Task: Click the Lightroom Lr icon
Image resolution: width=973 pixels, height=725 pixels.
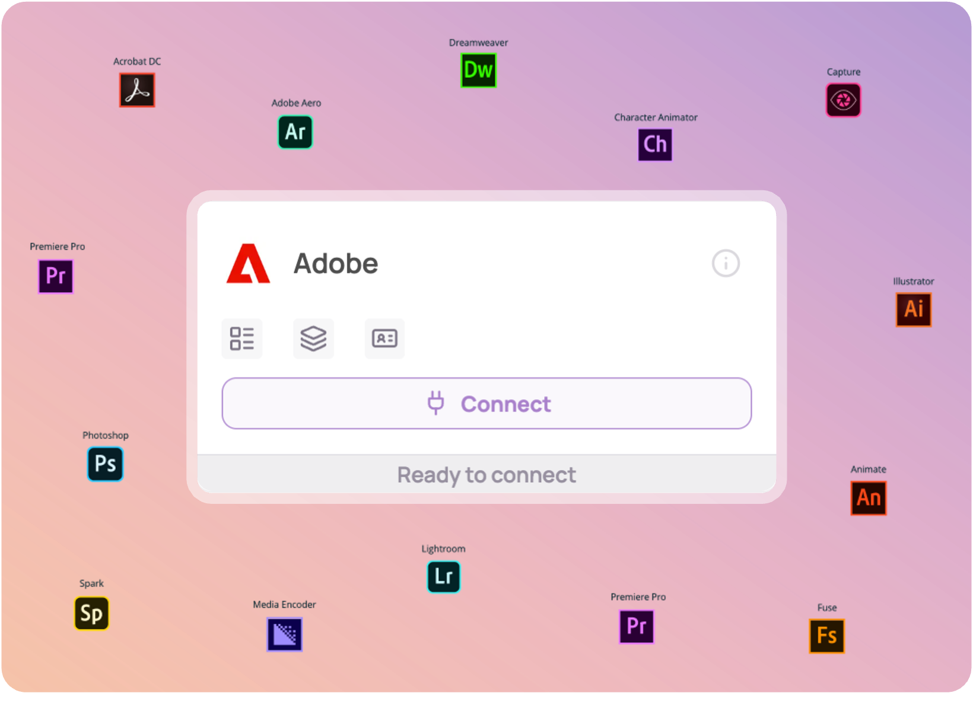Action: click(444, 577)
